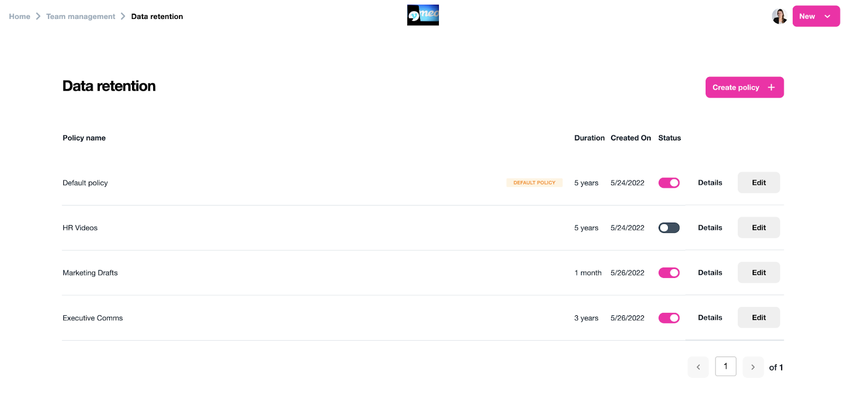Click the DEFAULT POLICY badge
The height and width of the screenshot is (412, 845).
[534, 183]
